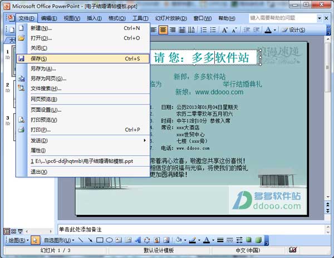Image resolution: width=334 pixels, height=258 pixels.
Task: Open the Edit (编辑) menu
Action: point(49,18)
